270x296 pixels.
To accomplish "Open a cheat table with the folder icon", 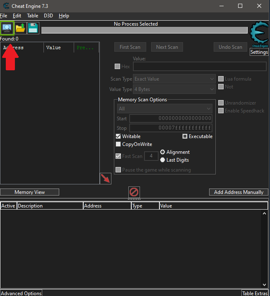I will (x=20, y=28).
